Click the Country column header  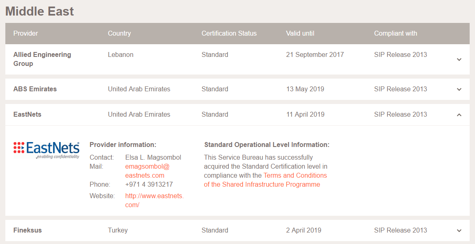(119, 34)
